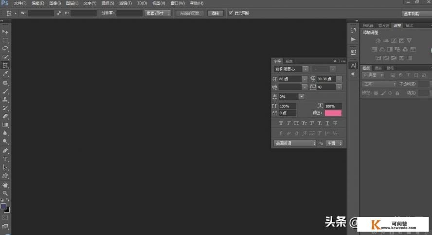The height and width of the screenshot is (235, 432).
Task: Open the 像素/英寸 resolution unit dropdown
Action: (158, 13)
